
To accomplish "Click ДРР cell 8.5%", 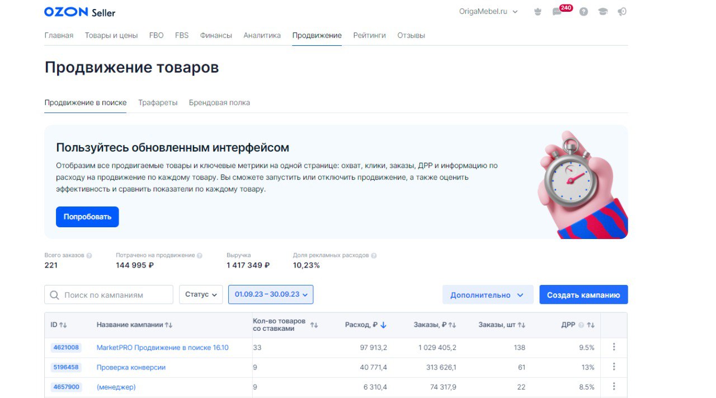I will pyautogui.click(x=587, y=387).
